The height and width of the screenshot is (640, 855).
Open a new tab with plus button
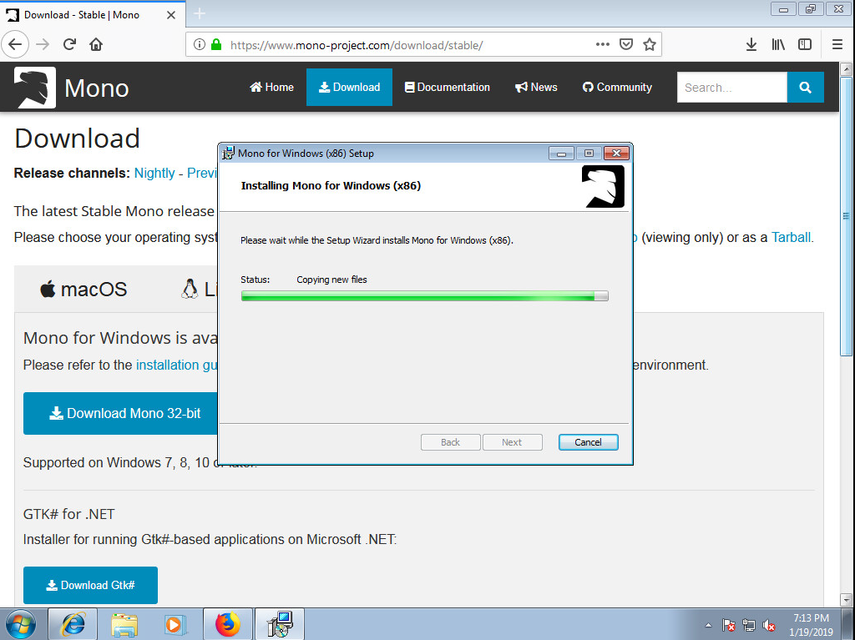[x=200, y=13]
